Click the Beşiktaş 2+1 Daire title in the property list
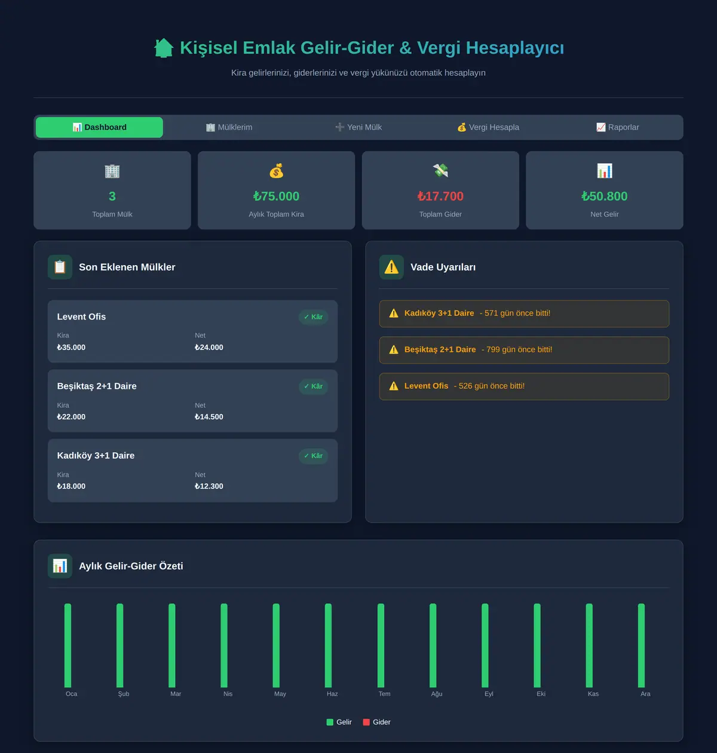The image size is (717, 753). 97,386
